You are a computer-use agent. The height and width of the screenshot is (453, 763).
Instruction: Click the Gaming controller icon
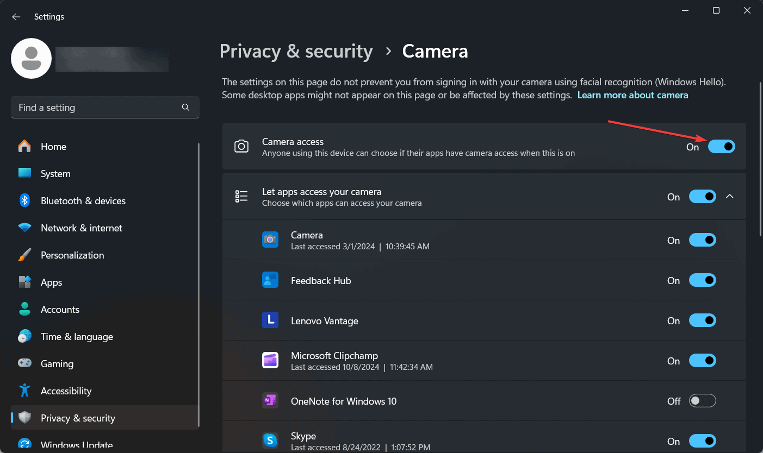24,363
